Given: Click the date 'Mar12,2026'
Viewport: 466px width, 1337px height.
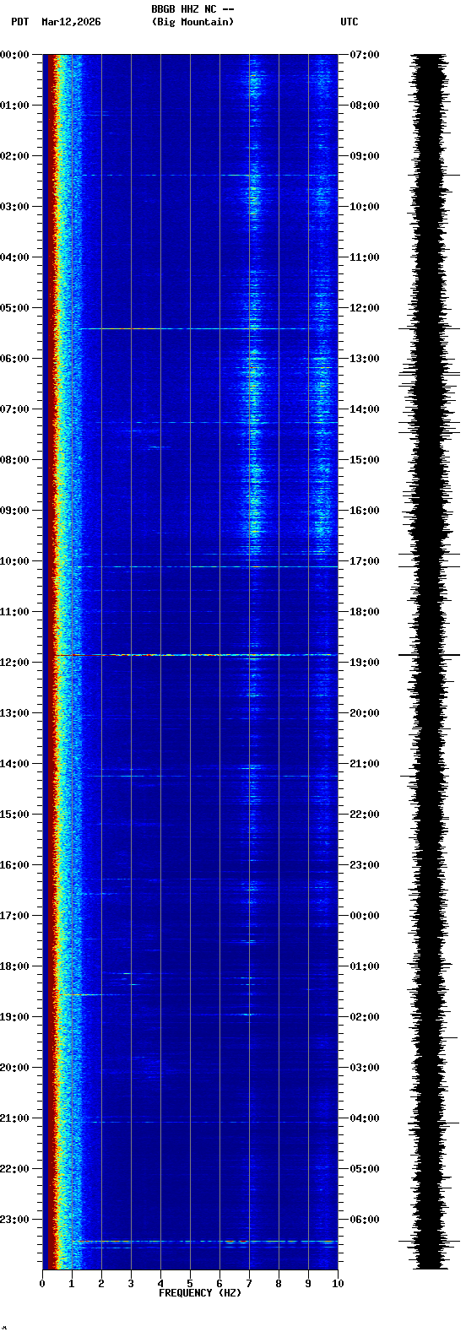Looking at the screenshot, I should pos(71,22).
